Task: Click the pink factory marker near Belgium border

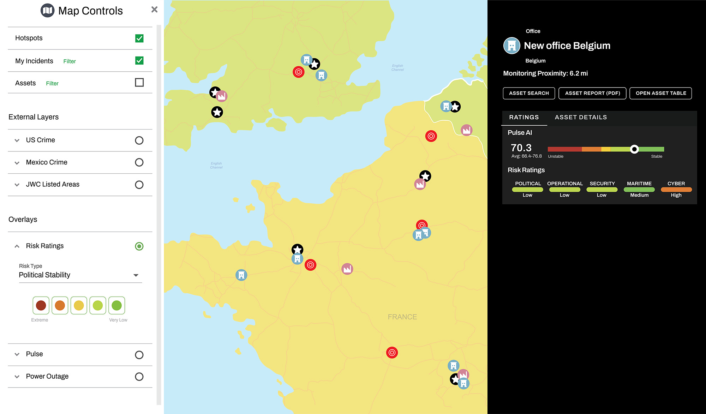Action: tap(466, 130)
